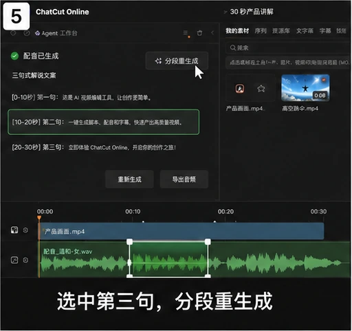Select the [0-10秒] 第一句 script line

tap(82, 98)
